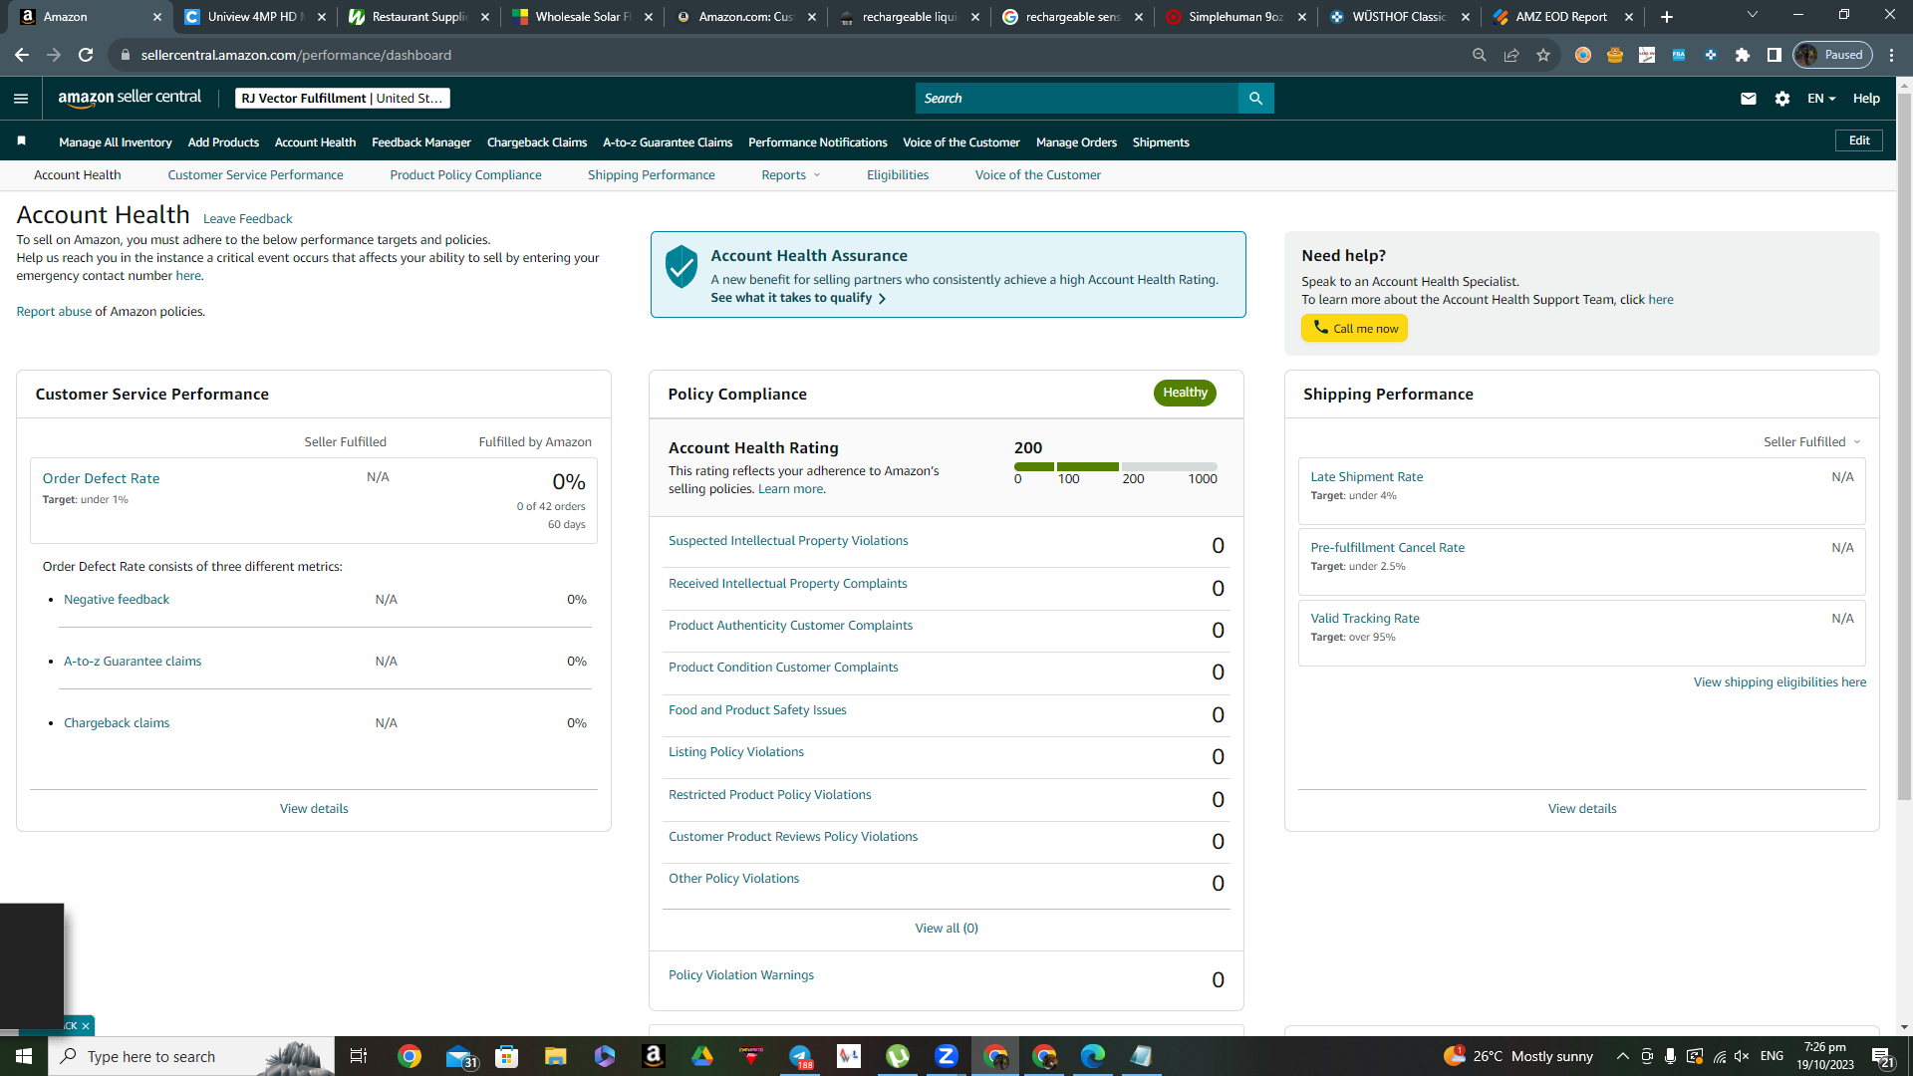Click the Windows taskbar search box
The image size is (1913, 1076).
(191, 1056)
